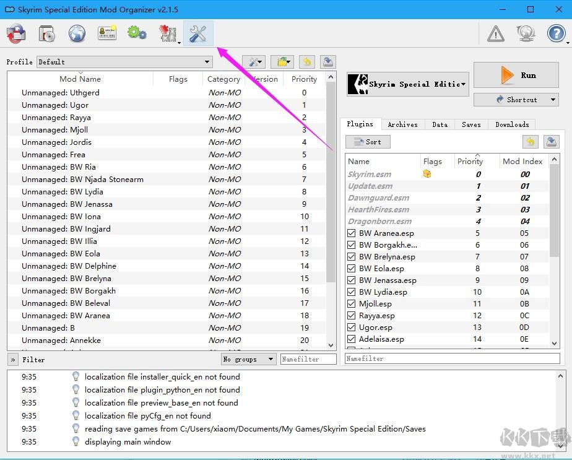Switch to the Downloads tab
Viewport: 572px width, 460px height.
512,124
